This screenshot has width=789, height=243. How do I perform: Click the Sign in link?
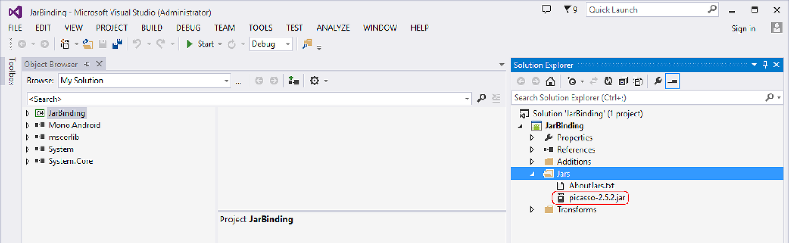point(743,28)
